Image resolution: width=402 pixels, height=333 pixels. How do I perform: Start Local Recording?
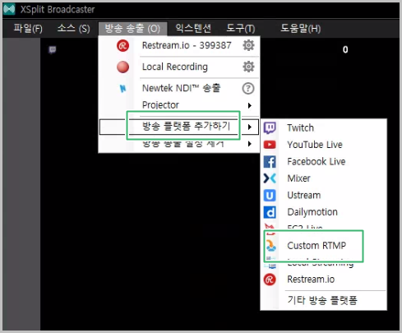(175, 67)
